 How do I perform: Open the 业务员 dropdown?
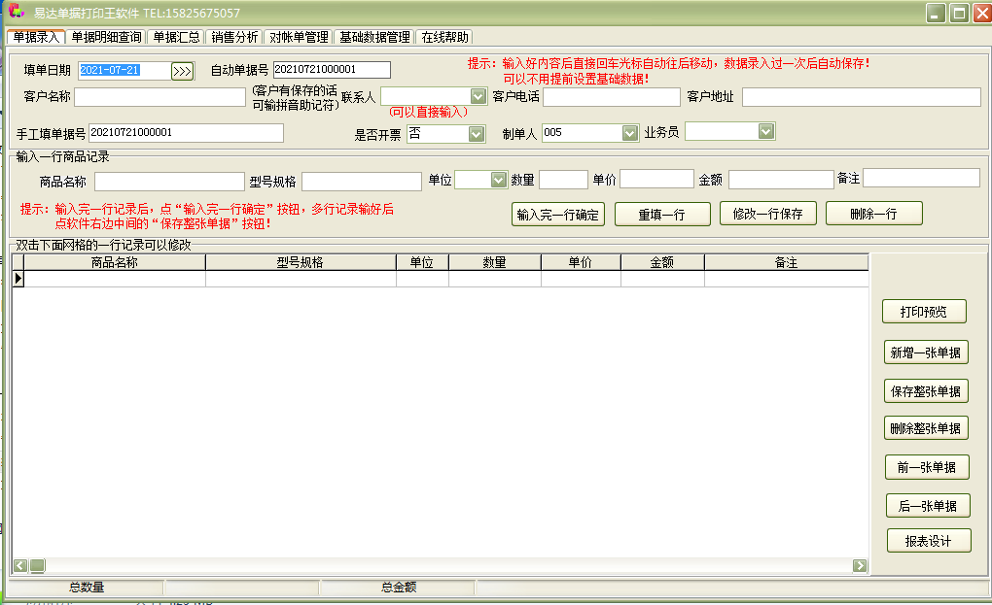click(x=764, y=131)
